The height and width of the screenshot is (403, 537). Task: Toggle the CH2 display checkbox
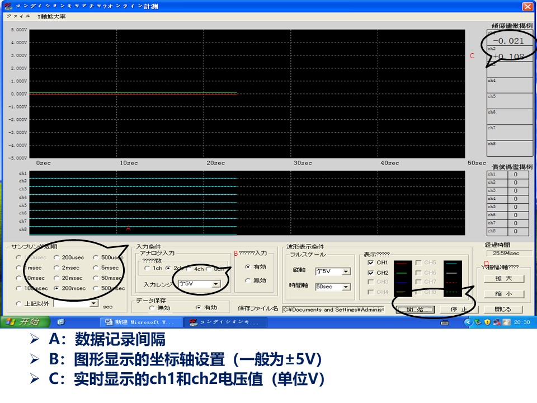[x=370, y=273]
